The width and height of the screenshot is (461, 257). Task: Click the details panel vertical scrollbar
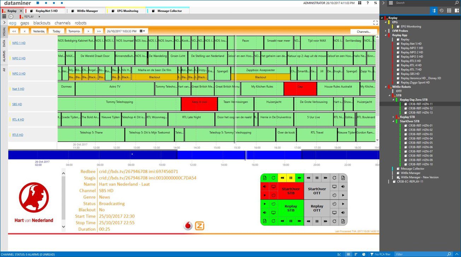click(64, 200)
